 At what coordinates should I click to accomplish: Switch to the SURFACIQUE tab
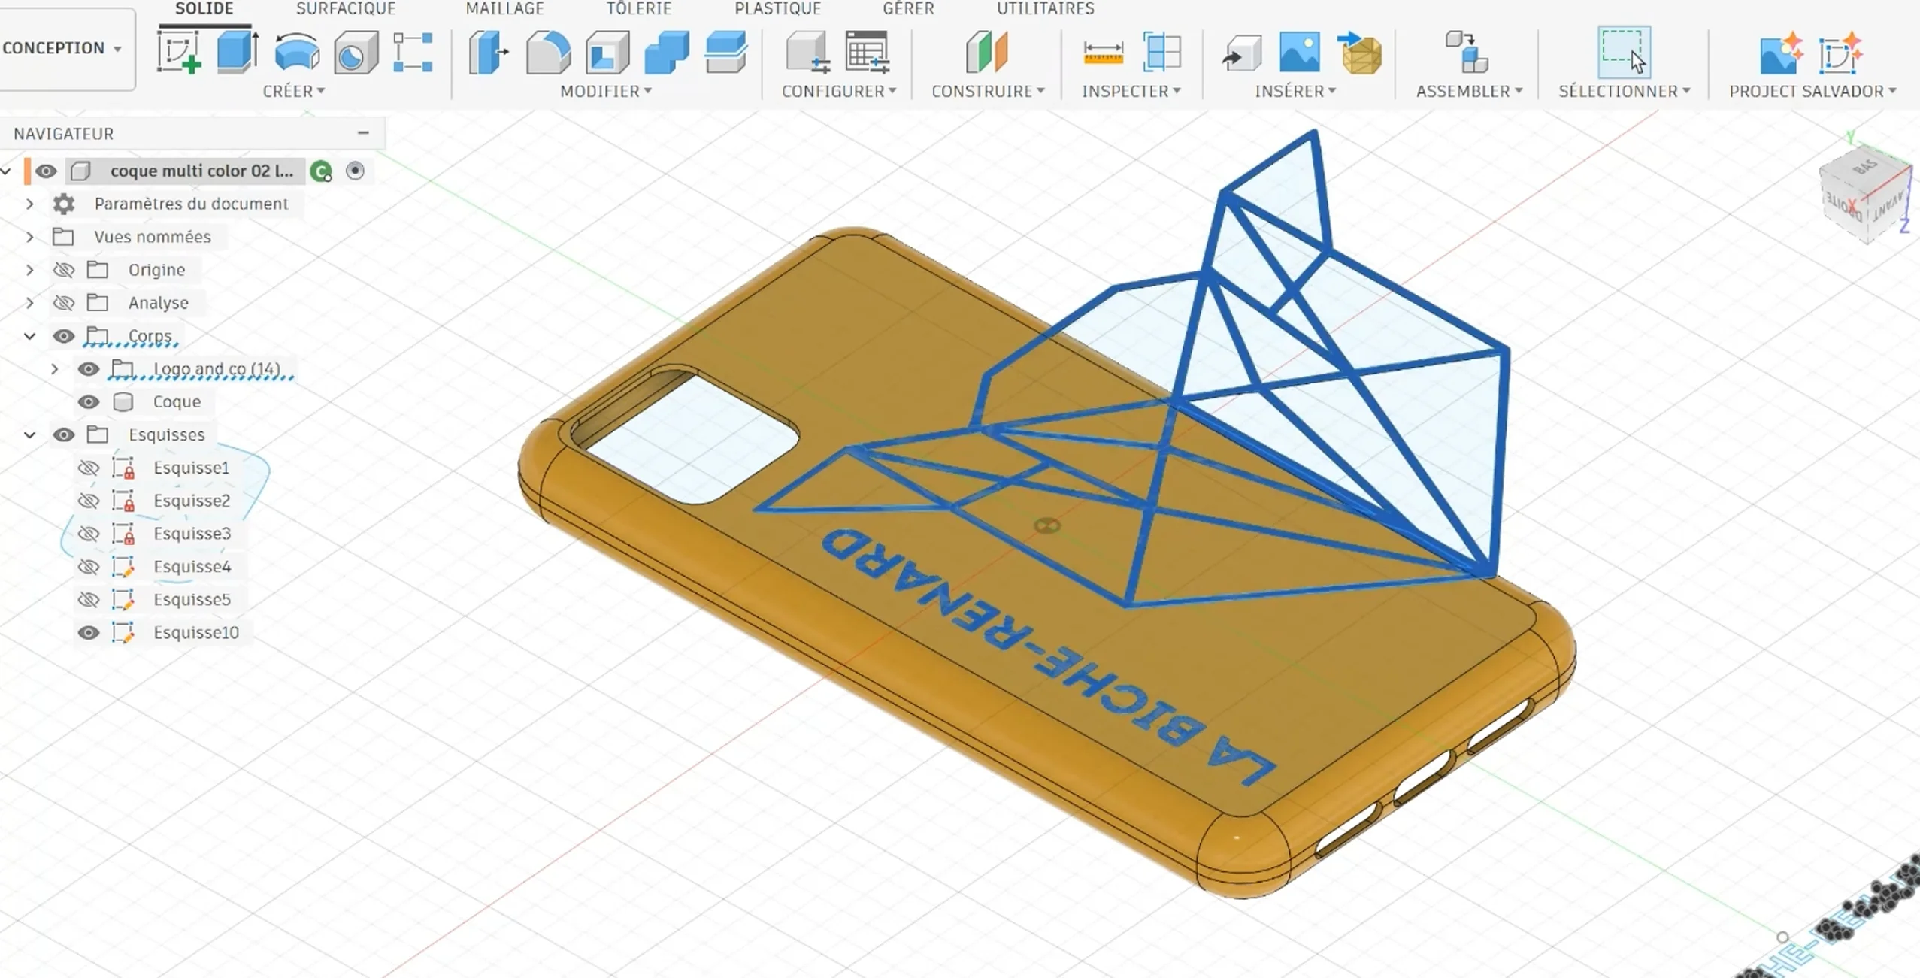[x=347, y=9]
